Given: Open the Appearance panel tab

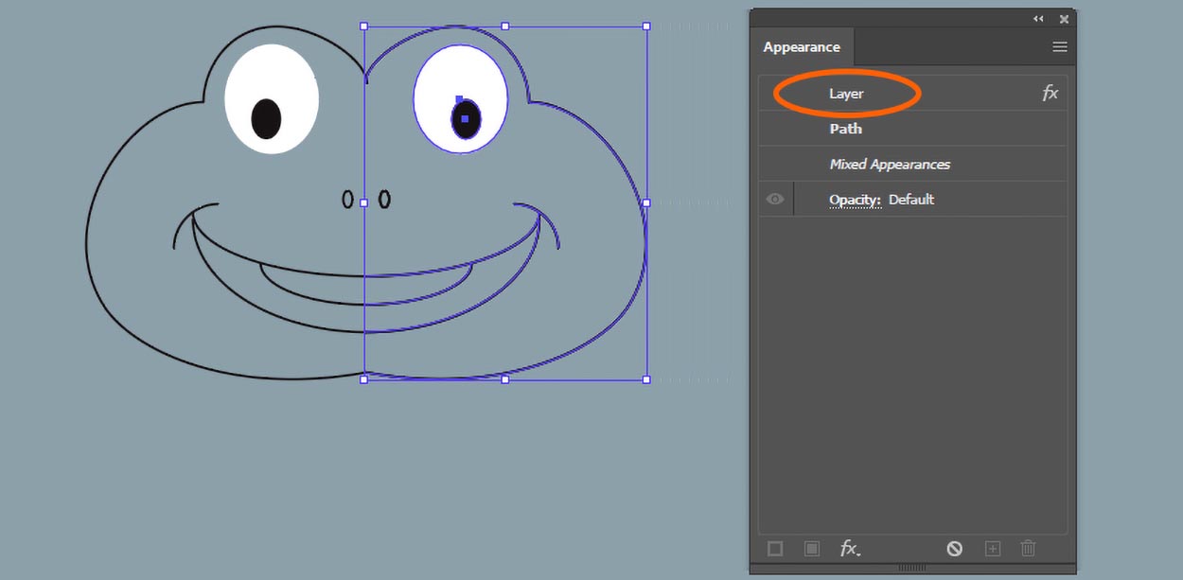Looking at the screenshot, I should 802,47.
